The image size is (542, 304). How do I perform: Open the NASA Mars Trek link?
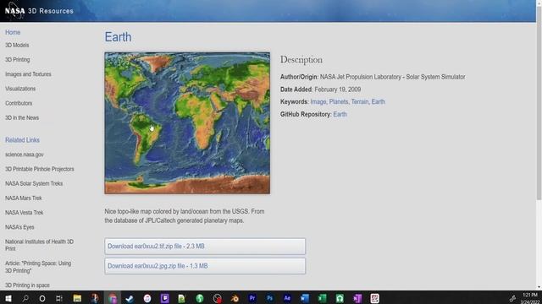[23, 198]
